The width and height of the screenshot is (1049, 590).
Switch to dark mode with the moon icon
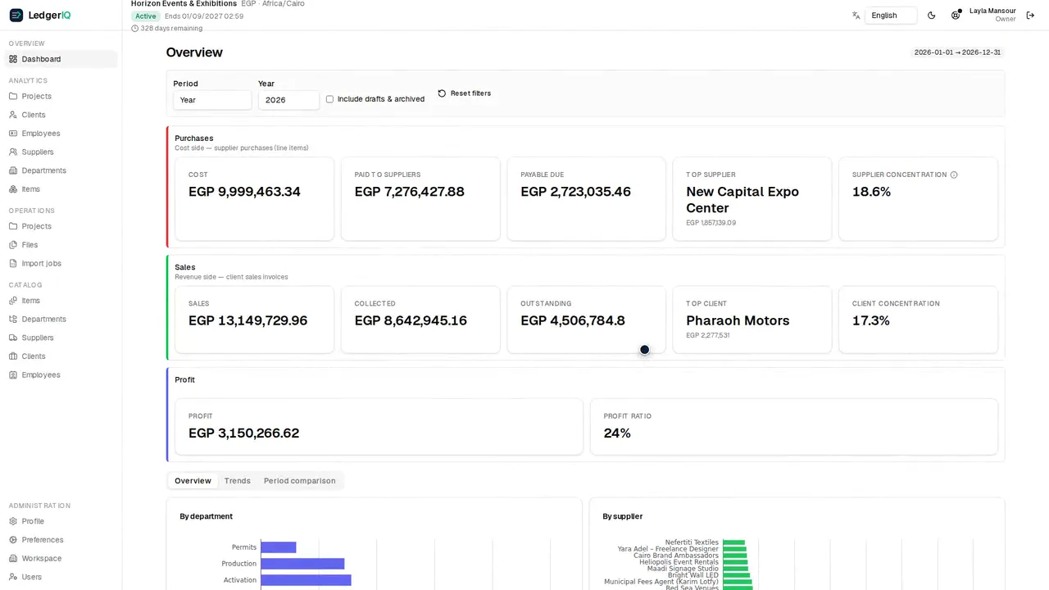(x=931, y=16)
